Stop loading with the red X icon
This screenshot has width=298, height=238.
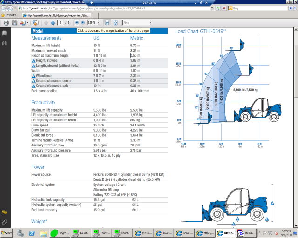[224, 8]
